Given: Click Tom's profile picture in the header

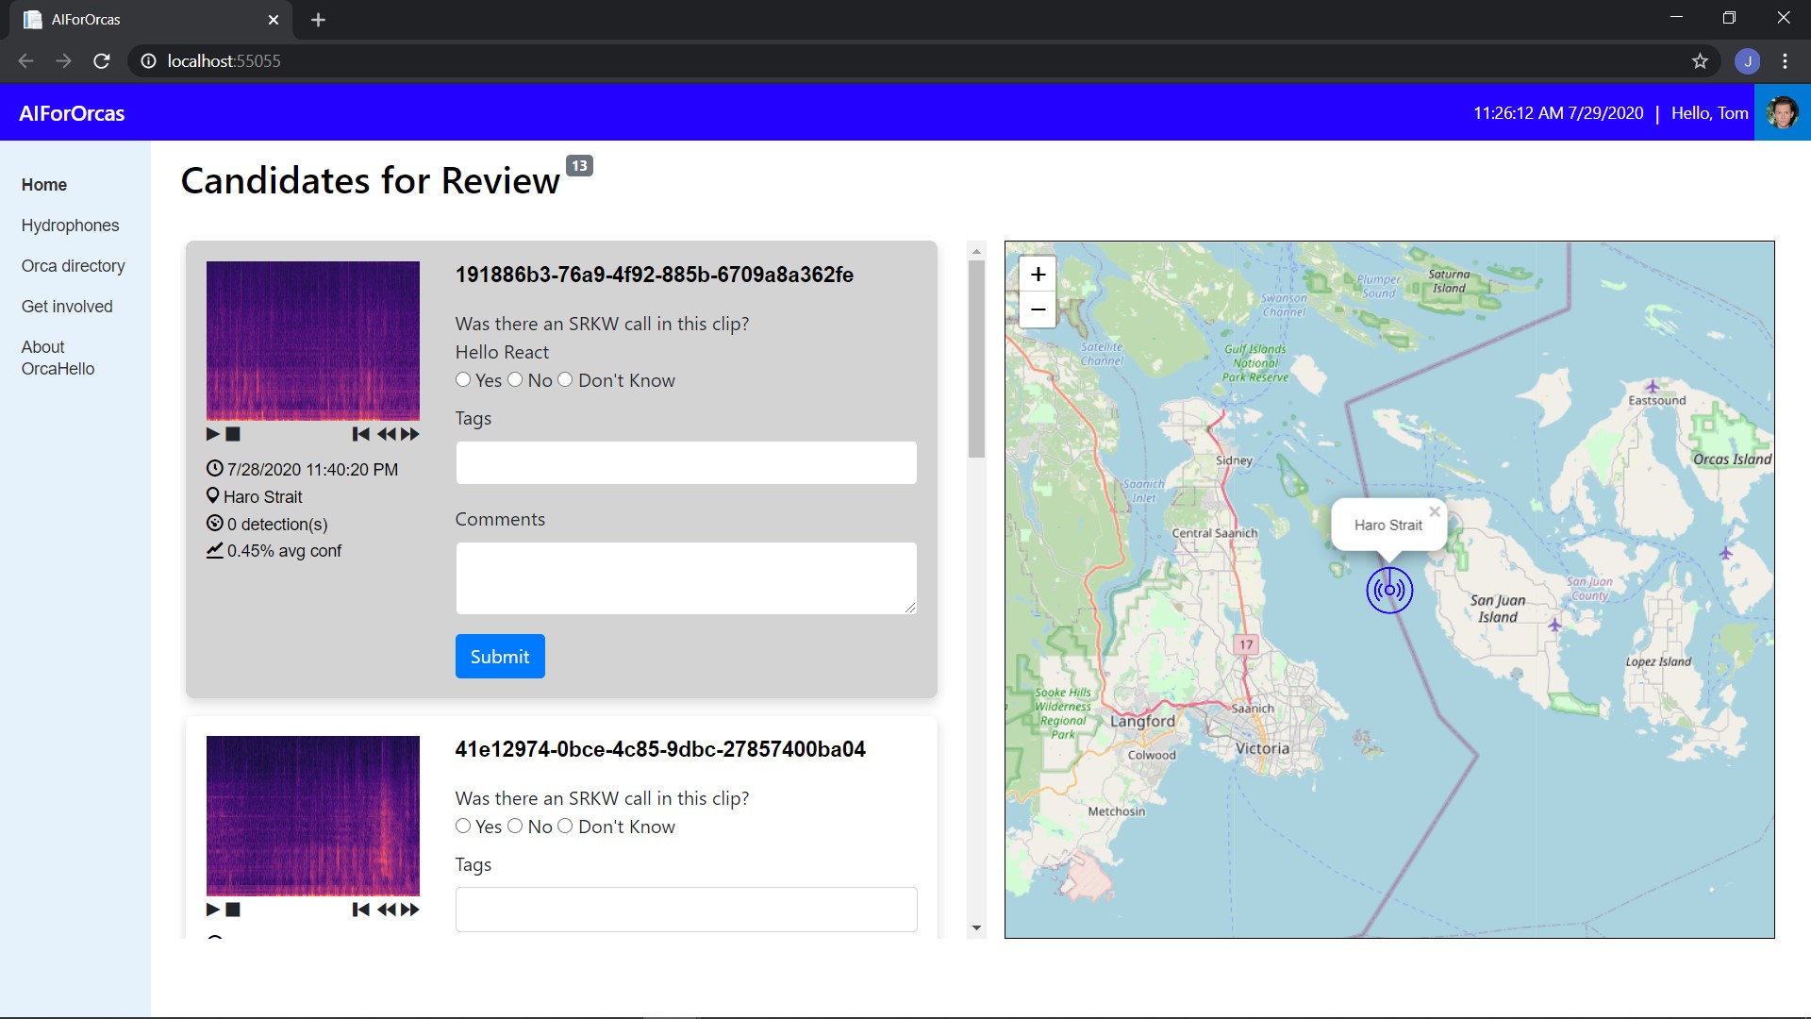Looking at the screenshot, I should (x=1783, y=112).
